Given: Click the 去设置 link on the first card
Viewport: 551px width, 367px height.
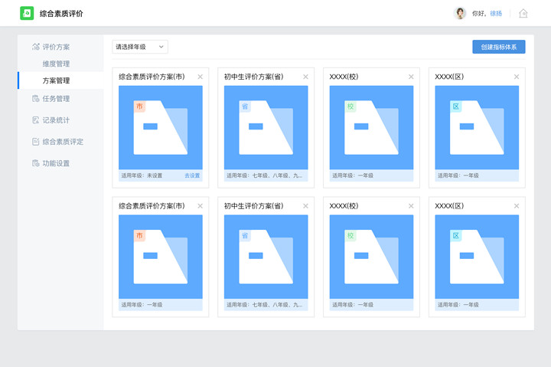Looking at the screenshot, I should pyautogui.click(x=192, y=175).
